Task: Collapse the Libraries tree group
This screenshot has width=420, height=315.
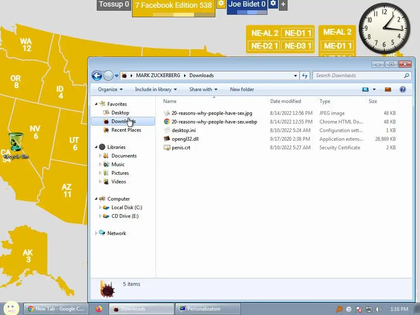Action: (x=96, y=147)
